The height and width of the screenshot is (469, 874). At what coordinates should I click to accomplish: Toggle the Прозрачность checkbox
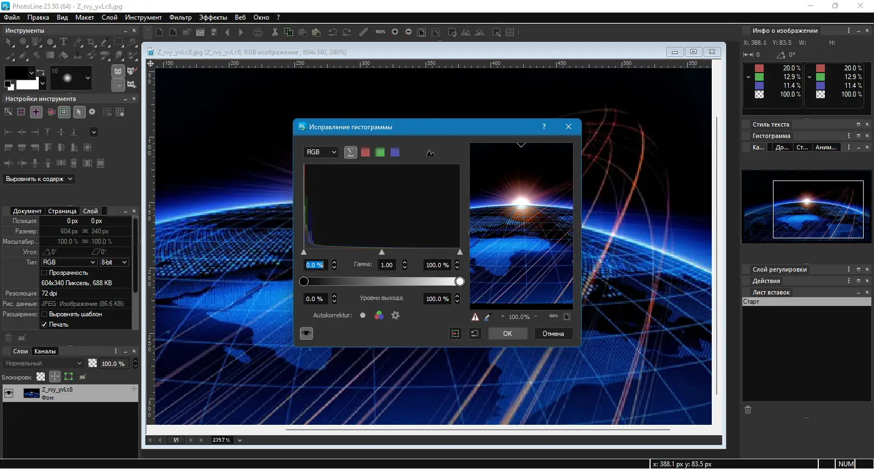tap(44, 273)
